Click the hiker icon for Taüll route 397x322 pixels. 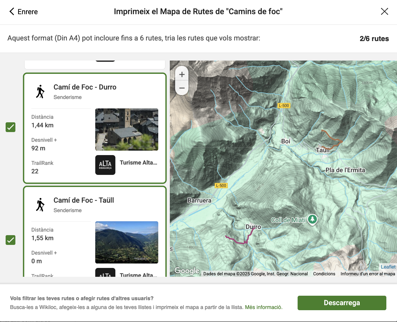40,205
